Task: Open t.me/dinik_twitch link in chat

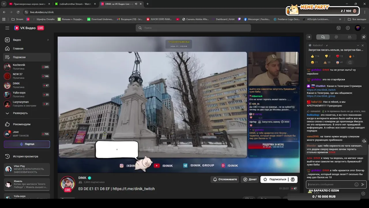Action: click(321, 90)
